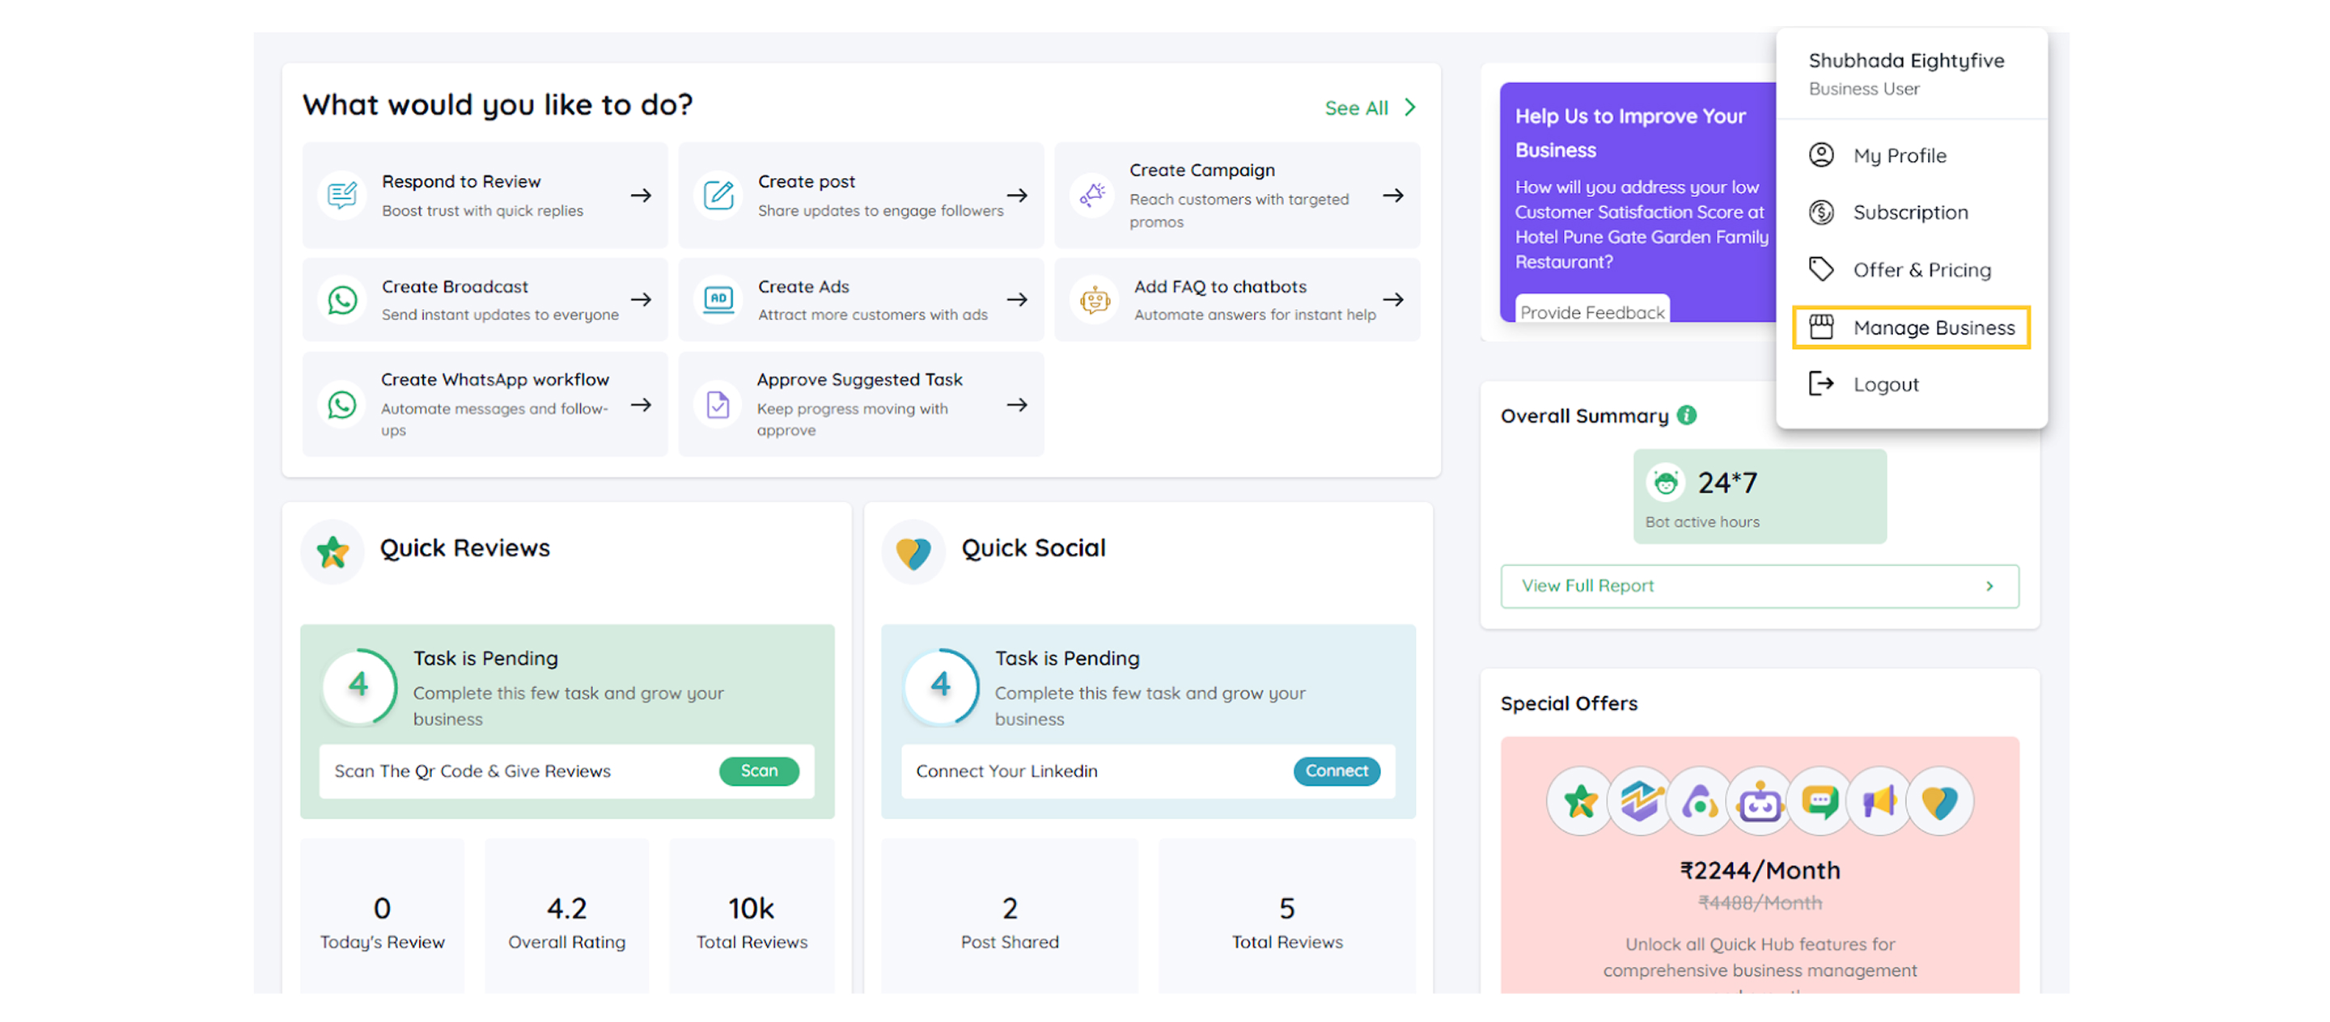Click the Quick Reviews star icon
This screenshot has height=1022, width=2330.
click(x=333, y=551)
